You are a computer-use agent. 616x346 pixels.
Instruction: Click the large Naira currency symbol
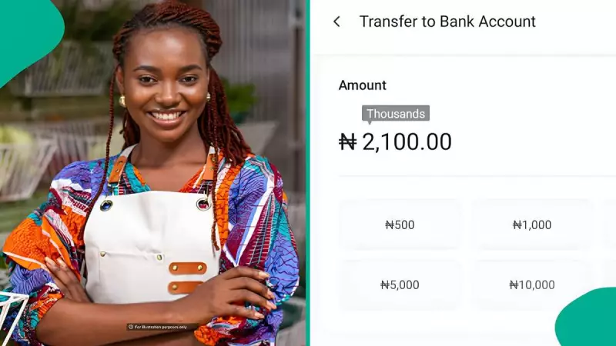point(347,142)
